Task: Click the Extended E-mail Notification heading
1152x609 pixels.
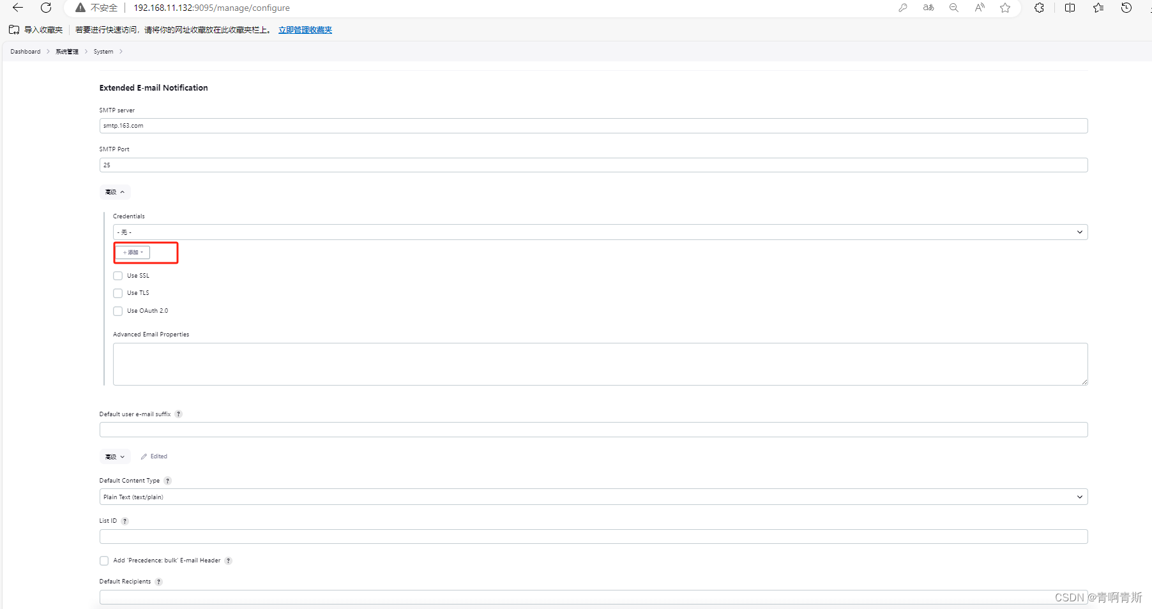Action: [x=153, y=88]
